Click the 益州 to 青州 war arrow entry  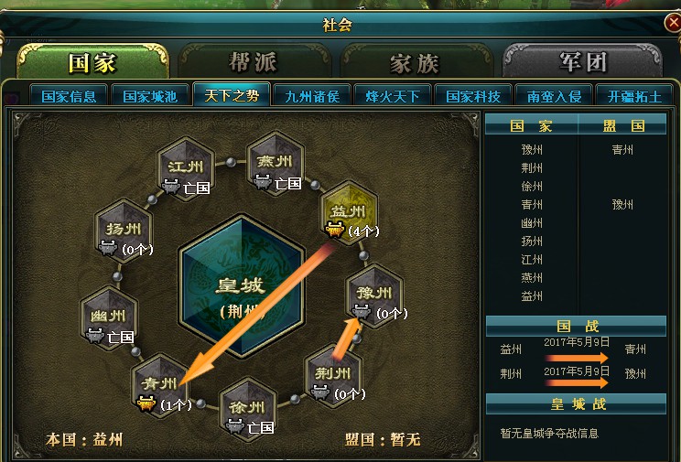(x=576, y=350)
